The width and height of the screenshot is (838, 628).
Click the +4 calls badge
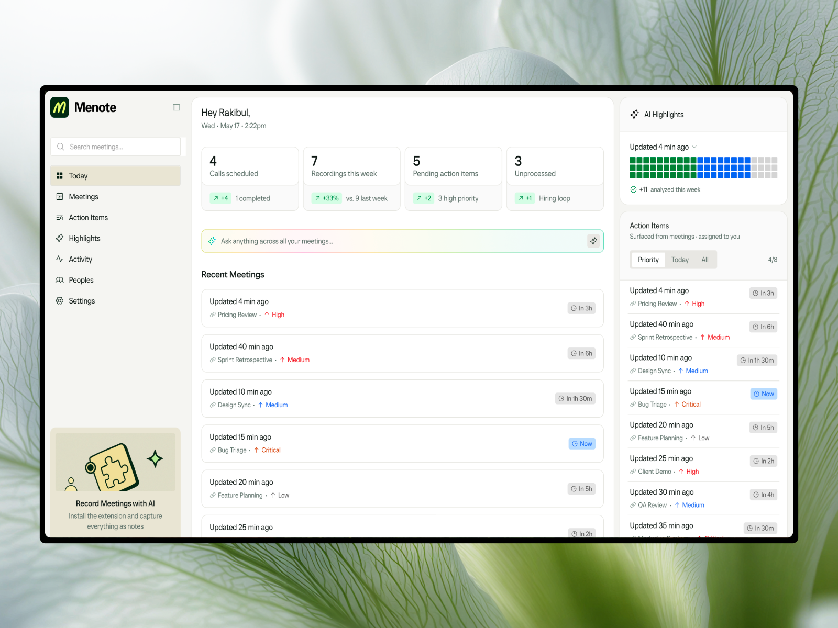pyautogui.click(x=220, y=198)
